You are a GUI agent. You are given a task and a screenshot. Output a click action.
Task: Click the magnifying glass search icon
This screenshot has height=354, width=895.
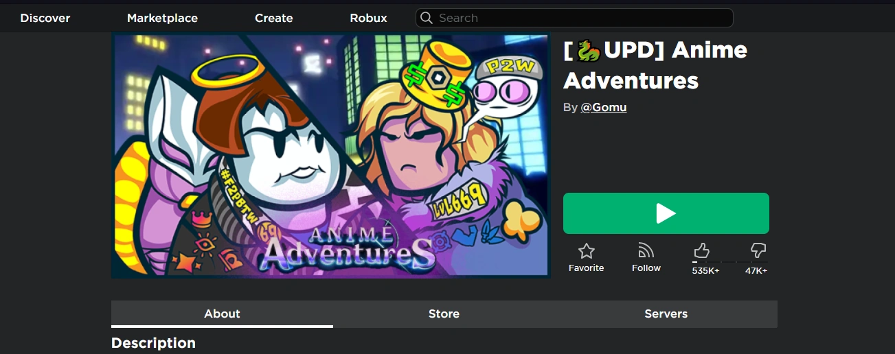(x=427, y=18)
